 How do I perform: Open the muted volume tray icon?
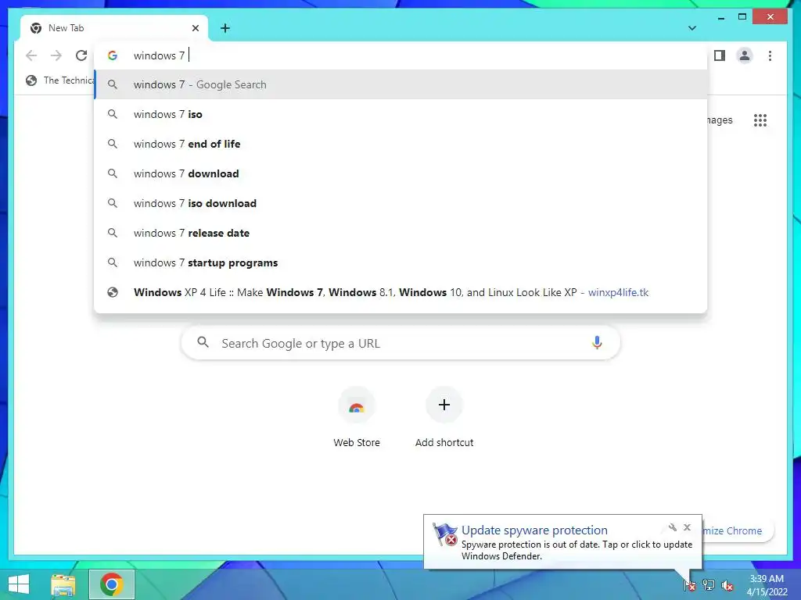(x=727, y=585)
